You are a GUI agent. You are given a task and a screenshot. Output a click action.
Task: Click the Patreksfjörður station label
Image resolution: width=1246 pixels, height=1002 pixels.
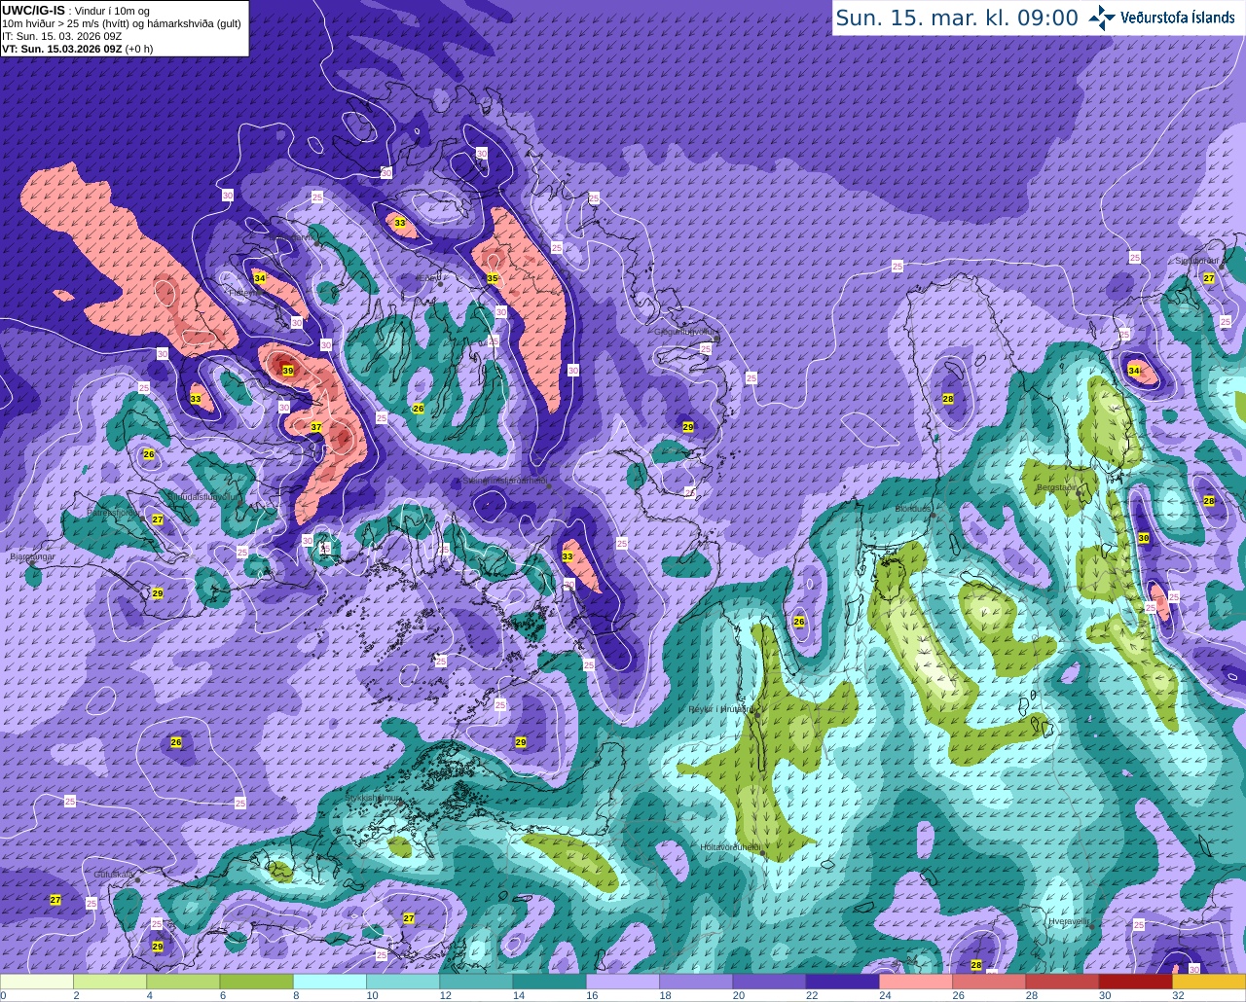pos(113,513)
